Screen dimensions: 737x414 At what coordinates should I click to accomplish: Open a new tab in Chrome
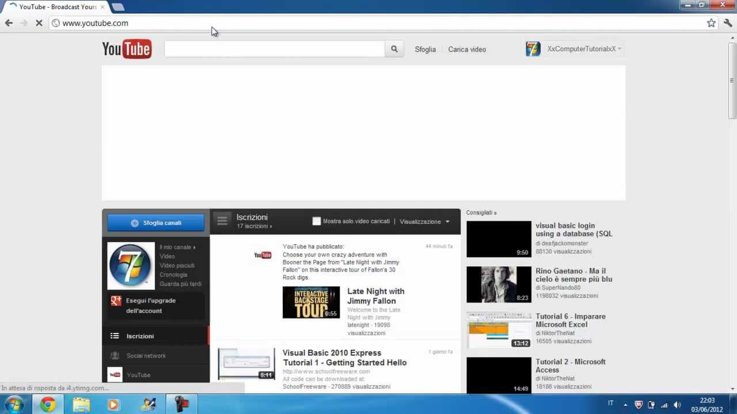pos(118,7)
